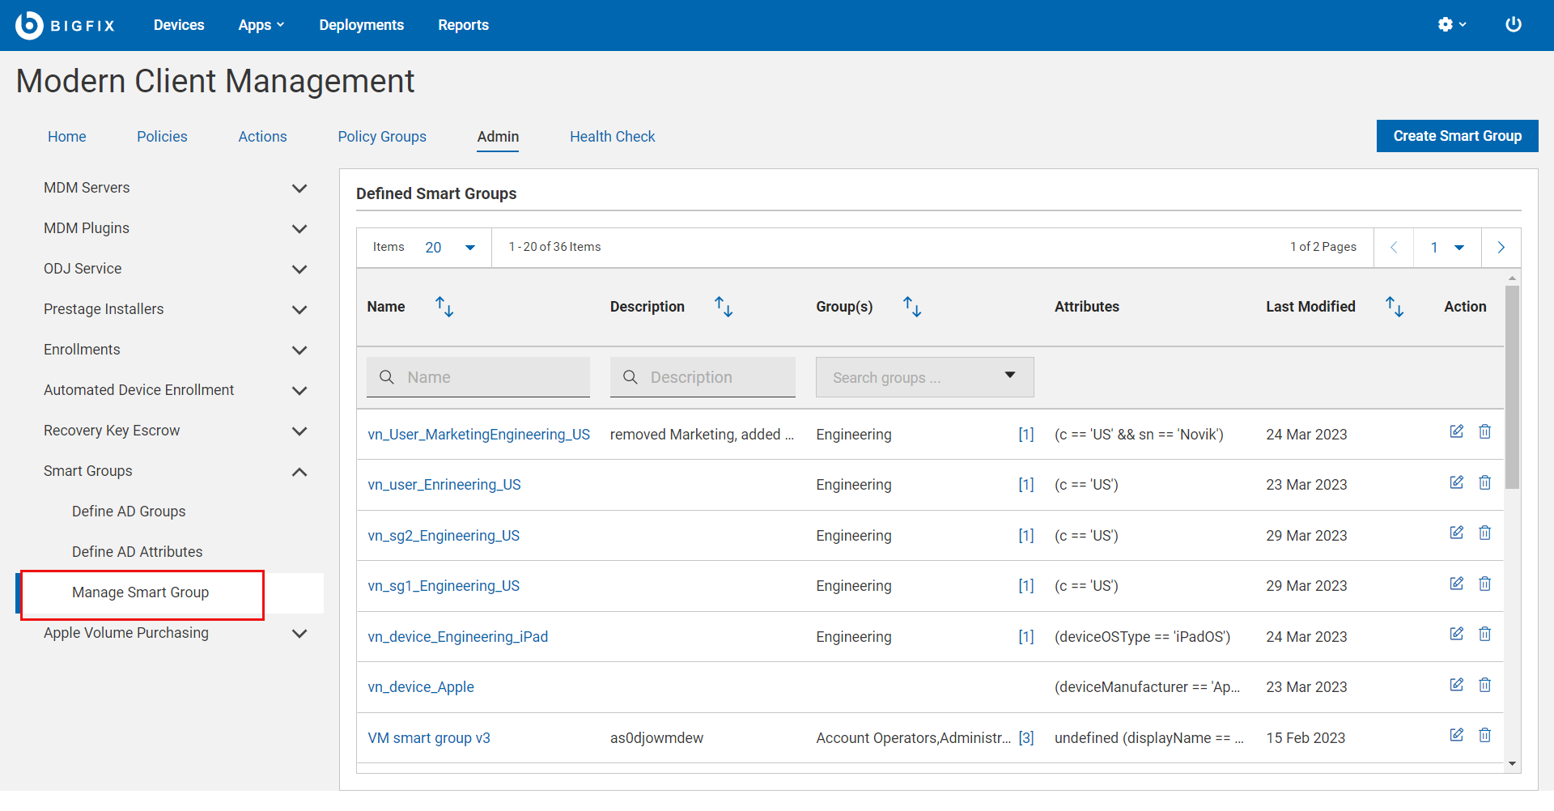Change items per page dropdown

[x=450, y=248]
